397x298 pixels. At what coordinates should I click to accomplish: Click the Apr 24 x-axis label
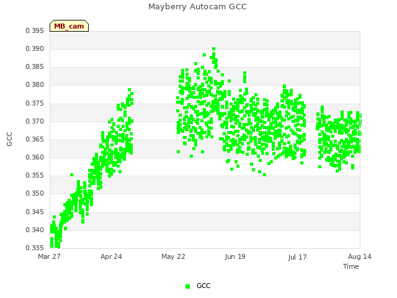click(111, 256)
